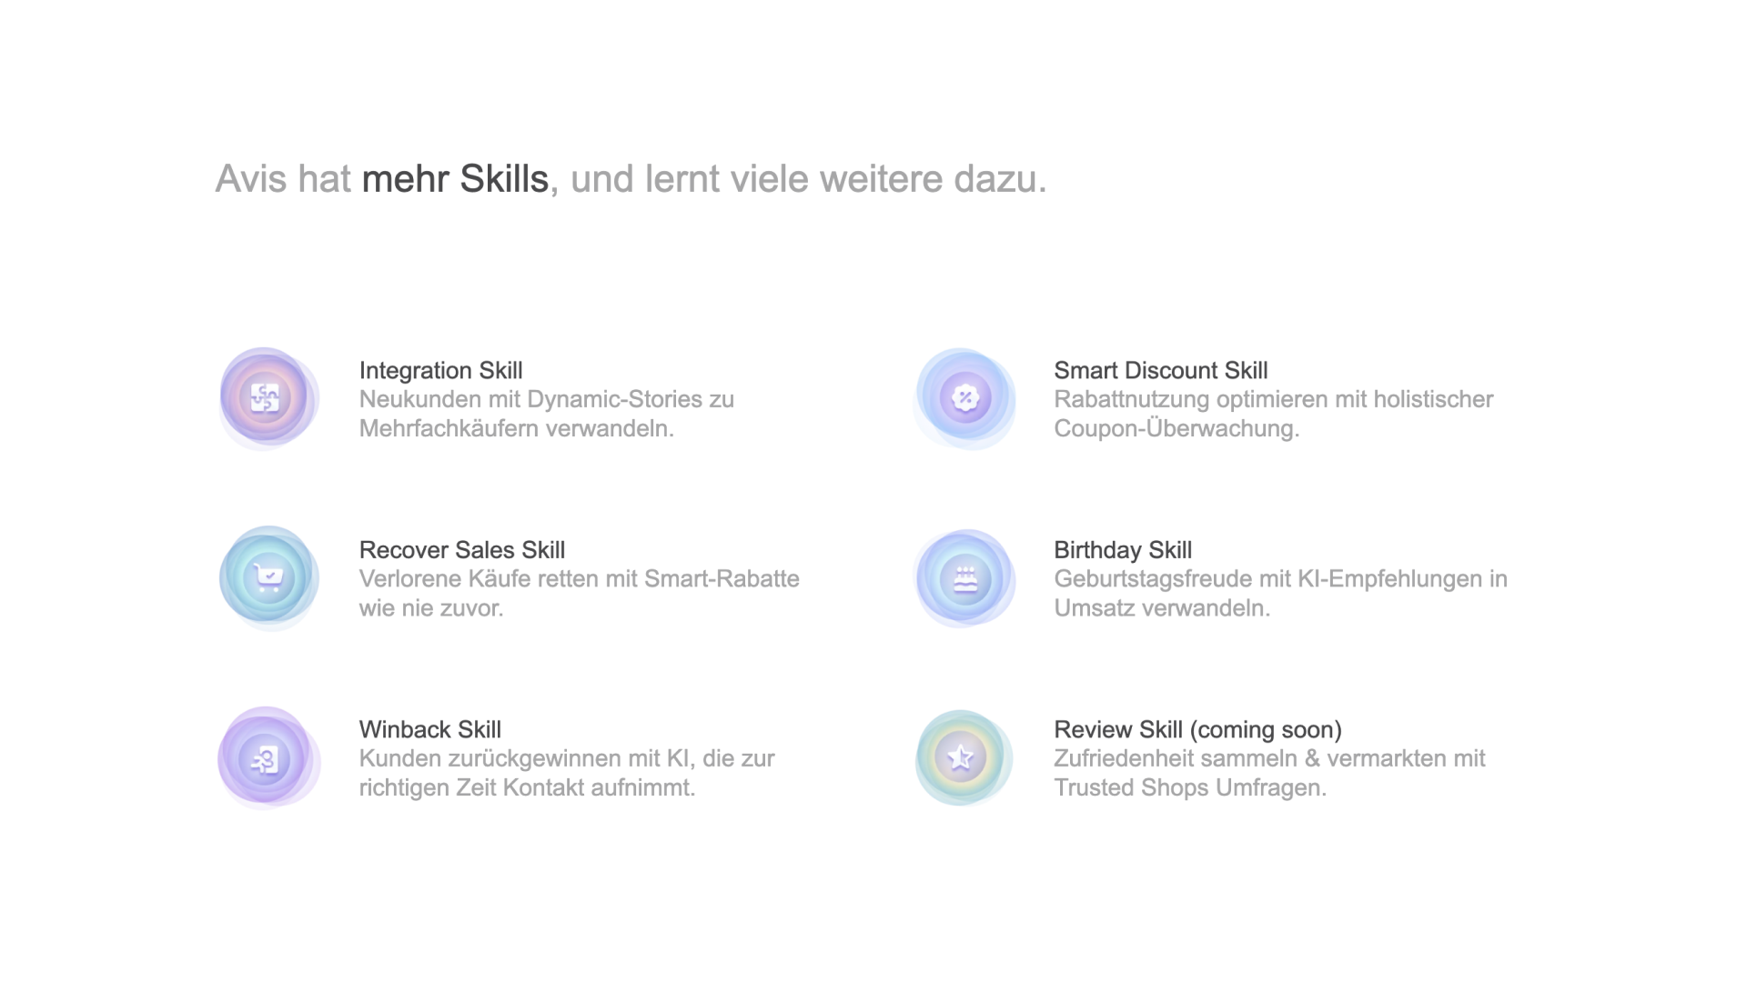This screenshot has width=1747, height=982.
Task: Select the Winback Skill refresh icon
Action: pos(270,757)
